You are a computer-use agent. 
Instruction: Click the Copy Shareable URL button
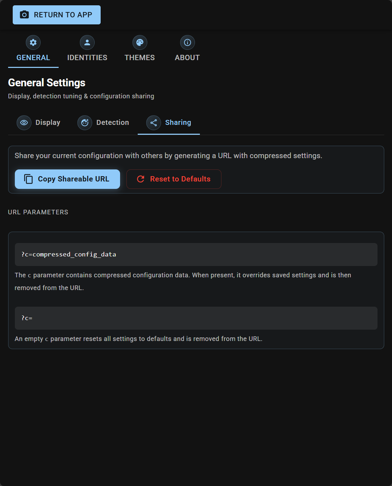coord(67,179)
